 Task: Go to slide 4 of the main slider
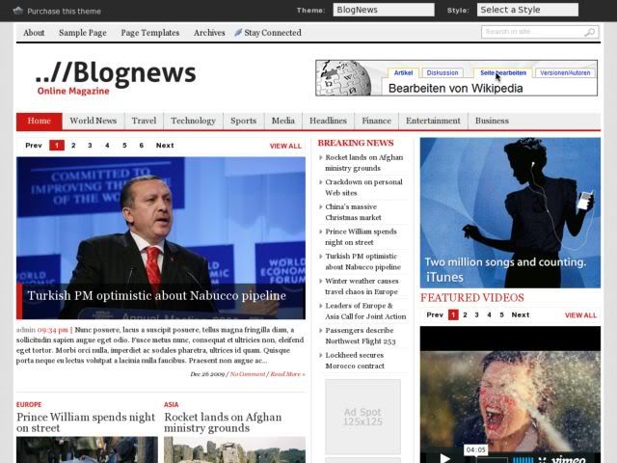[107, 146]
